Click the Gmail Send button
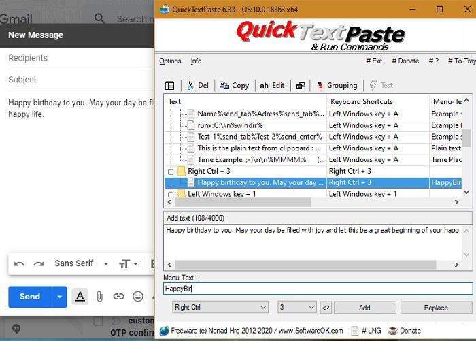 pos(30,297)
